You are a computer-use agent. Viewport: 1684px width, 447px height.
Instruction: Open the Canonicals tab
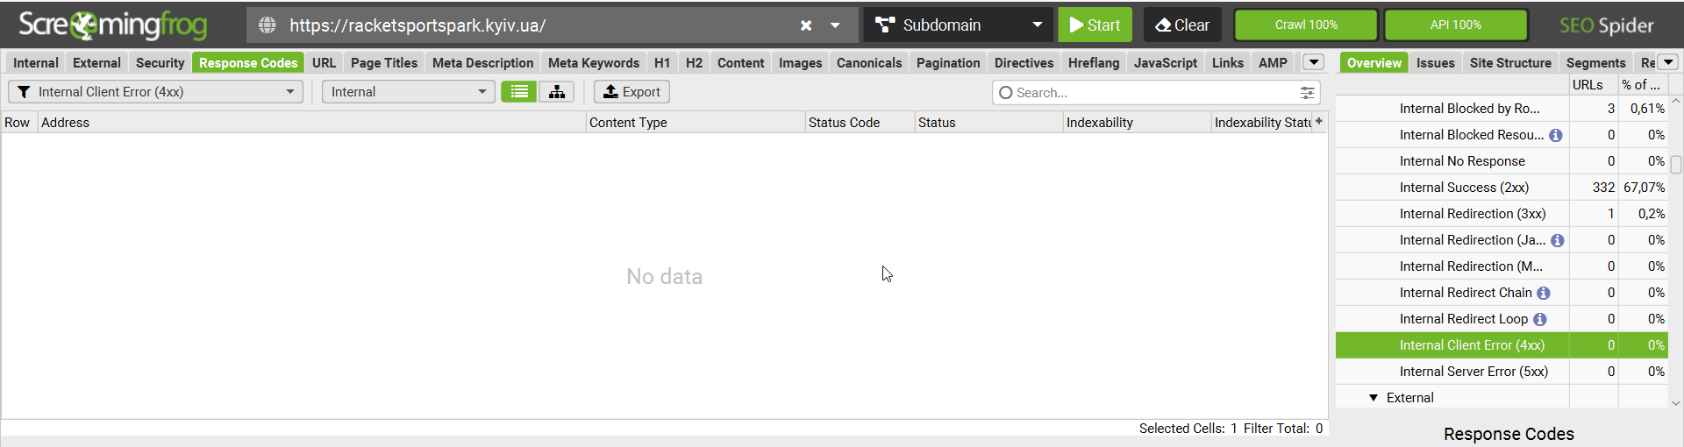tap(869, 63)
